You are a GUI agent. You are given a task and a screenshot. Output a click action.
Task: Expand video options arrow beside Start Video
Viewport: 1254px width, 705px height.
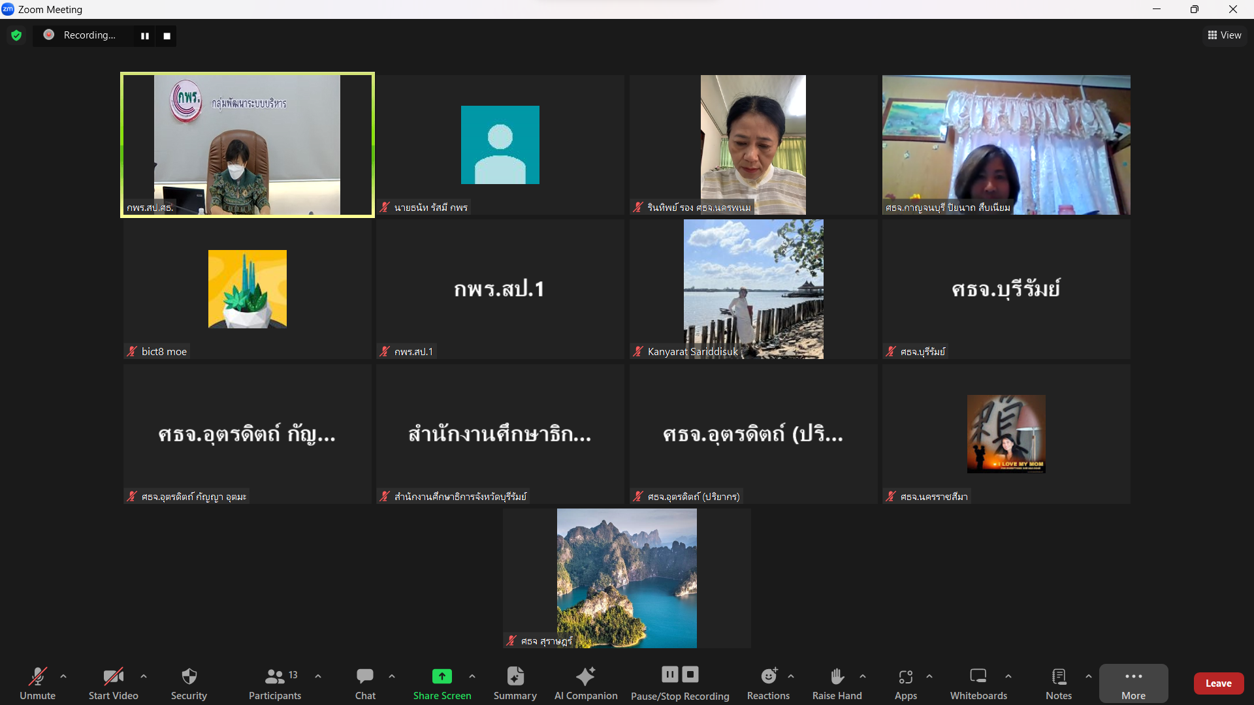(144, 676)
